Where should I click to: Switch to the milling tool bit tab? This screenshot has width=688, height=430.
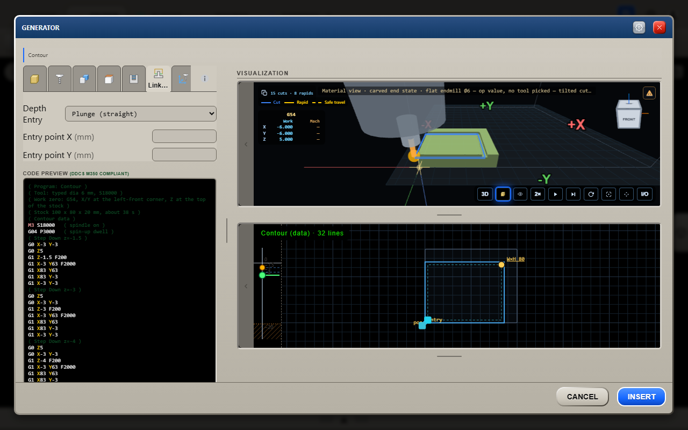tap(59, 78)
